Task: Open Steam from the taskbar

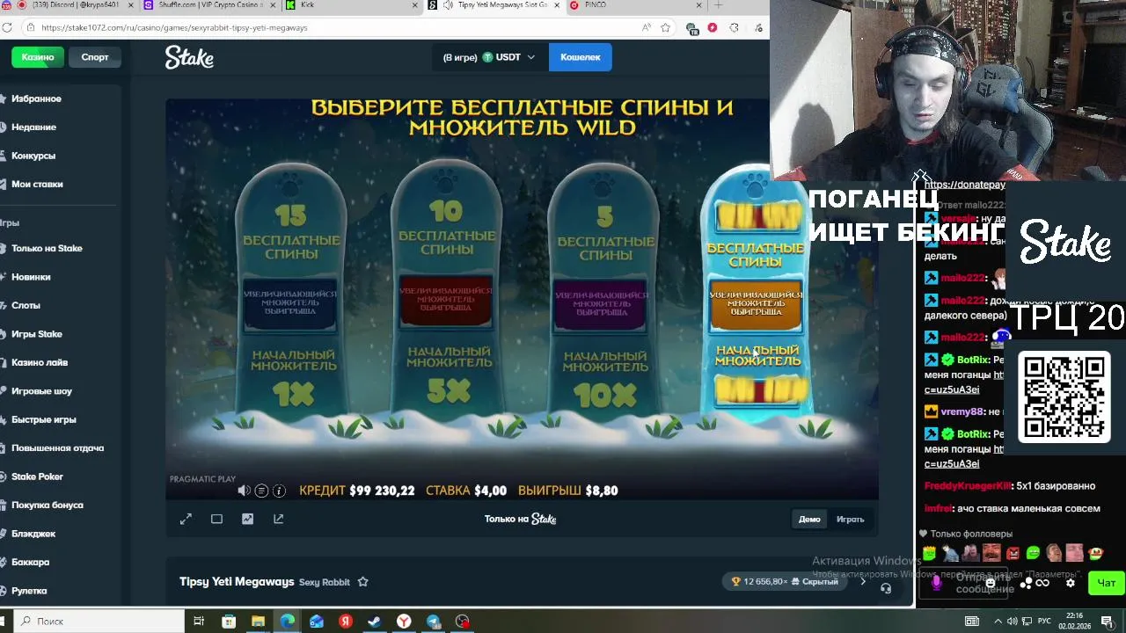Action: click(375, 622)
